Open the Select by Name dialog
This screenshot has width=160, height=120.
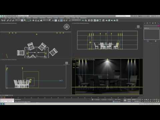(x=25, y=20)
